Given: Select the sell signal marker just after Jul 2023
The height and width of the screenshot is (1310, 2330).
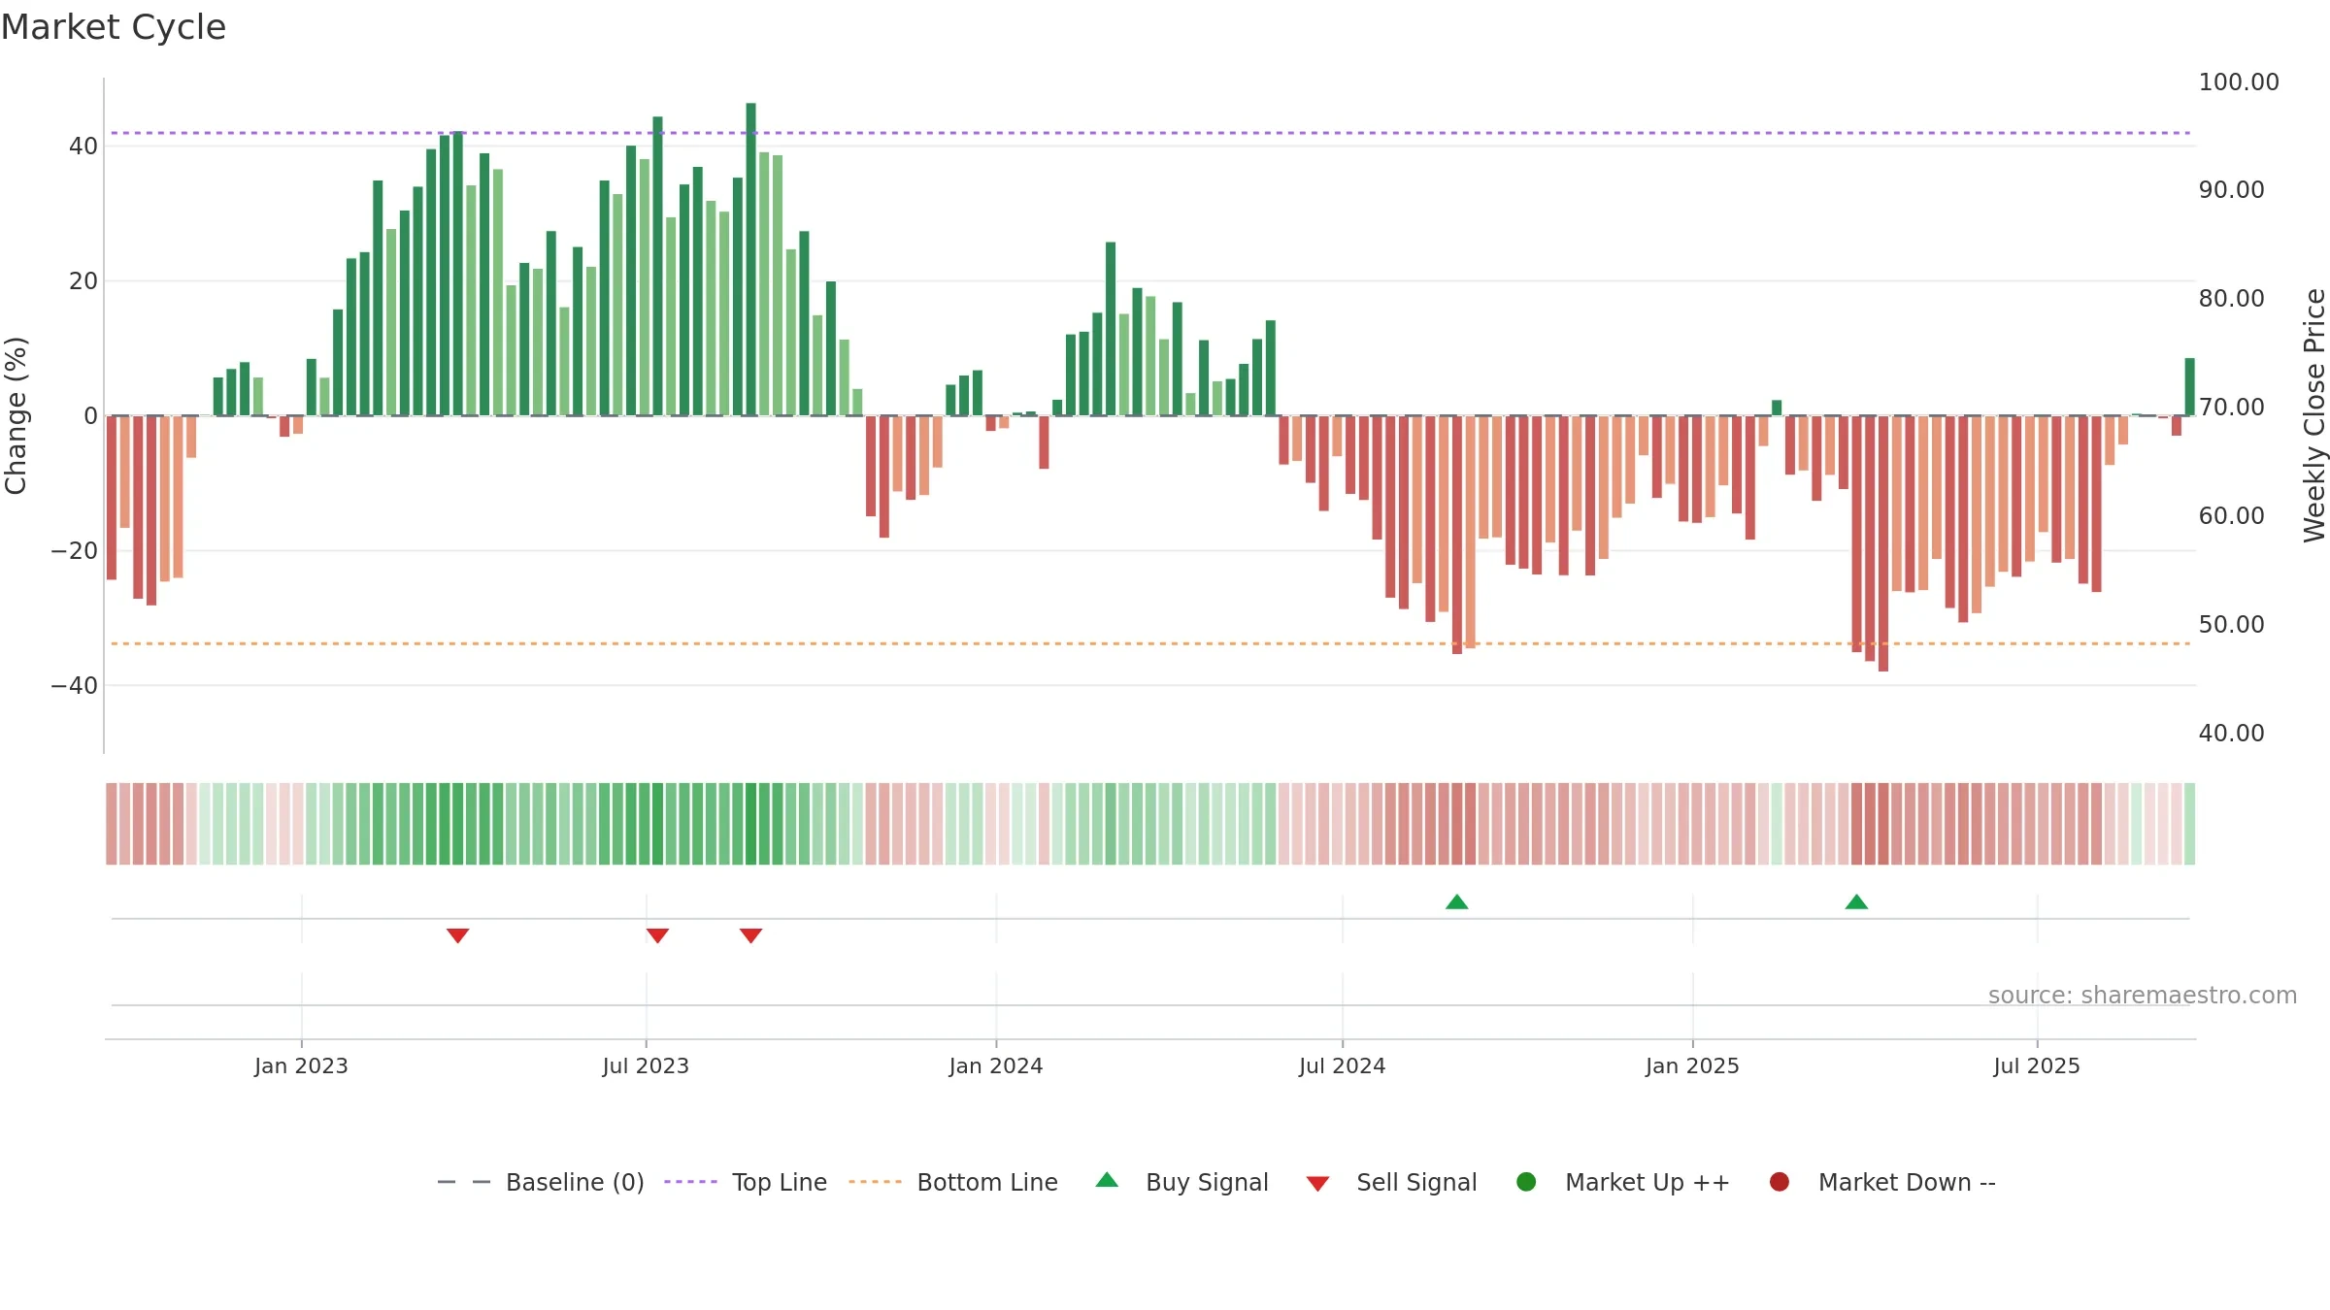Looking at the screenshot, I should pyautogui.click(x=657, y=935).
